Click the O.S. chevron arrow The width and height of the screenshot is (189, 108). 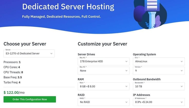182,61
